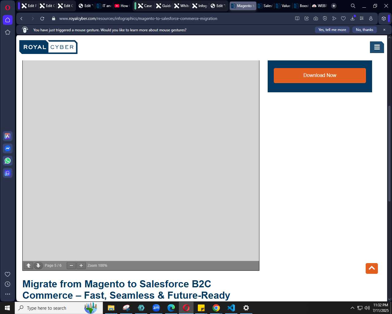The height and width of the screenshot is (314, 392).
Task: Open the music player sidebar icon
Action: point(8,173)
